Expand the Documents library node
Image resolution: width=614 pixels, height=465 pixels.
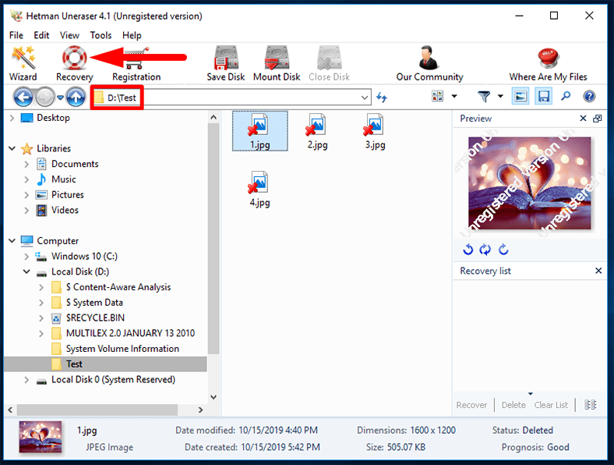(26, 164)
